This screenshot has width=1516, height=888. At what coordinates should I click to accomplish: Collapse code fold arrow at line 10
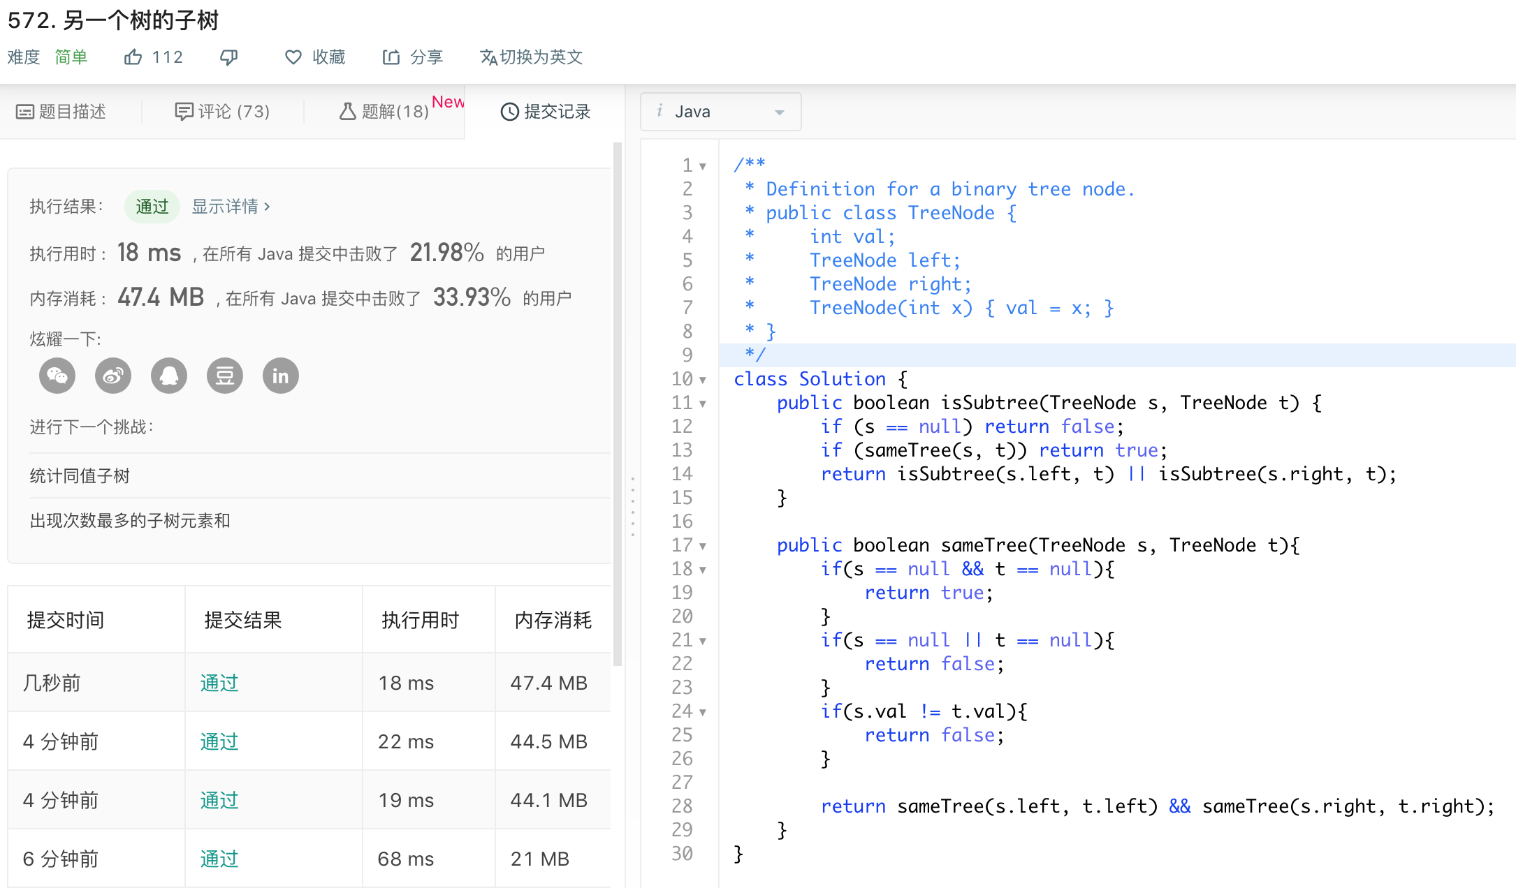[x=703, y=380]
